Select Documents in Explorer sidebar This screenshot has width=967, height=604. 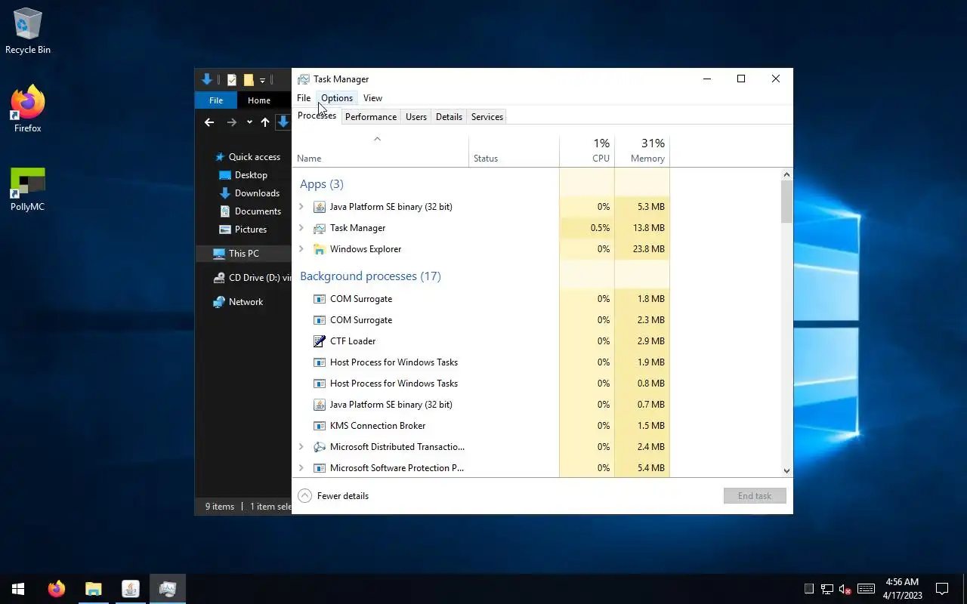point(250,211)
